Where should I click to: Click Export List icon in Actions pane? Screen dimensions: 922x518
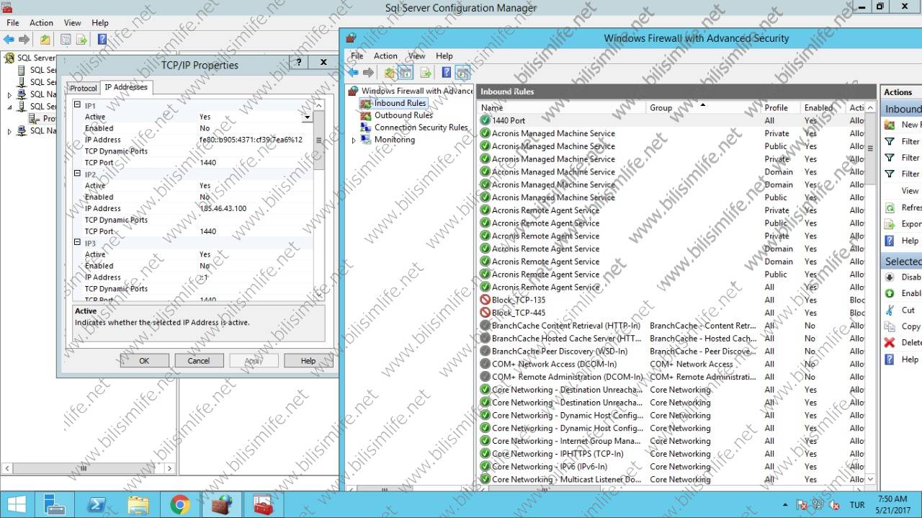click(x=890, y=224)
